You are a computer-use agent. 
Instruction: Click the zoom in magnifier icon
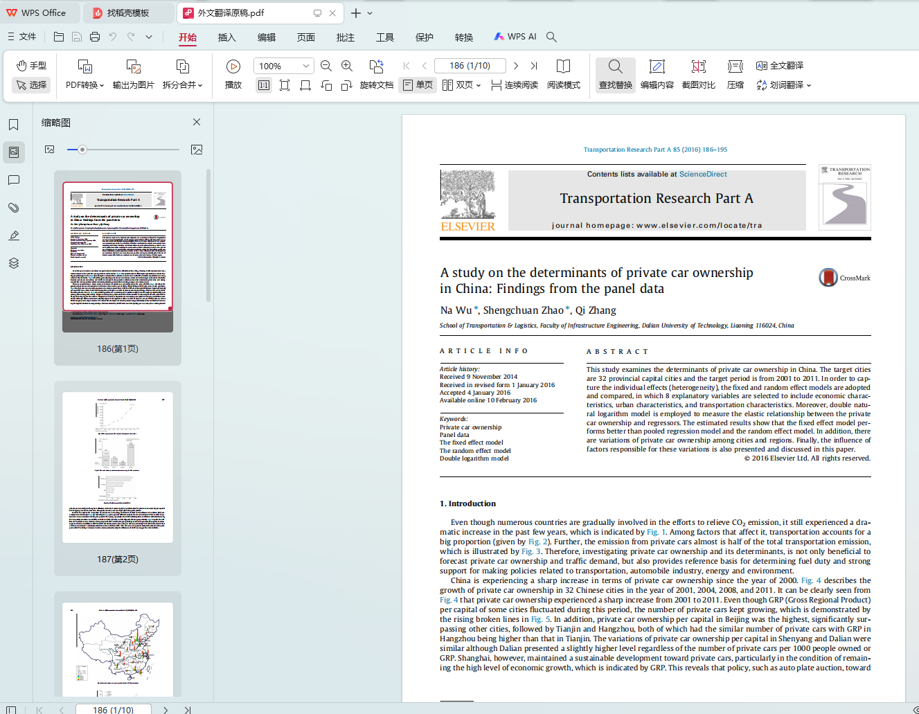(x=347, y=66)
